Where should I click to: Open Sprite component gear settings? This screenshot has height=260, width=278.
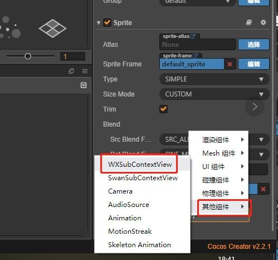[x=264, y=22]
